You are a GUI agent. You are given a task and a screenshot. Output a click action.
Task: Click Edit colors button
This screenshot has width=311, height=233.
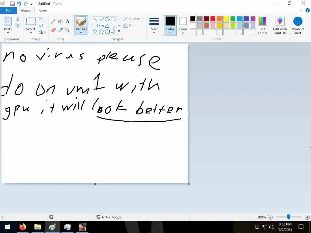[262, 26]
